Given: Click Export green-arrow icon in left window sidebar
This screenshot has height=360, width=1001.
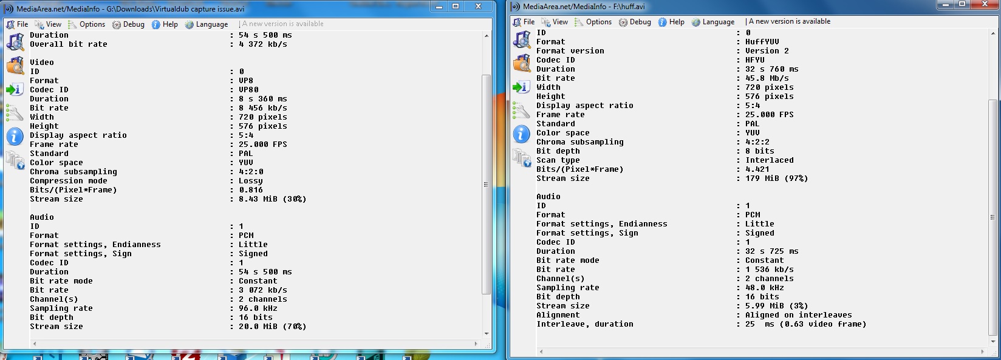Looking at the screenshot, I should (x=15, y=89).
